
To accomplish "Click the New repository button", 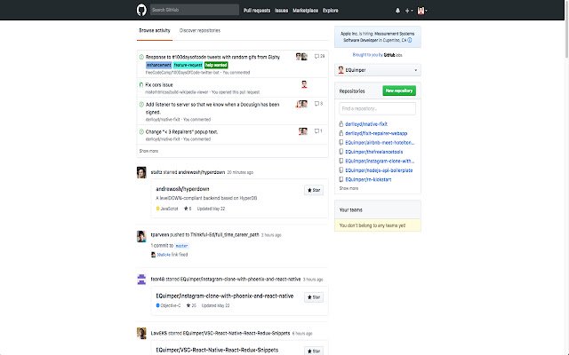I will pyautogui.click(x=397, y=91).
